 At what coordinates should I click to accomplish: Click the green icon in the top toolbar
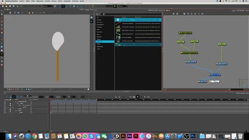115,6
